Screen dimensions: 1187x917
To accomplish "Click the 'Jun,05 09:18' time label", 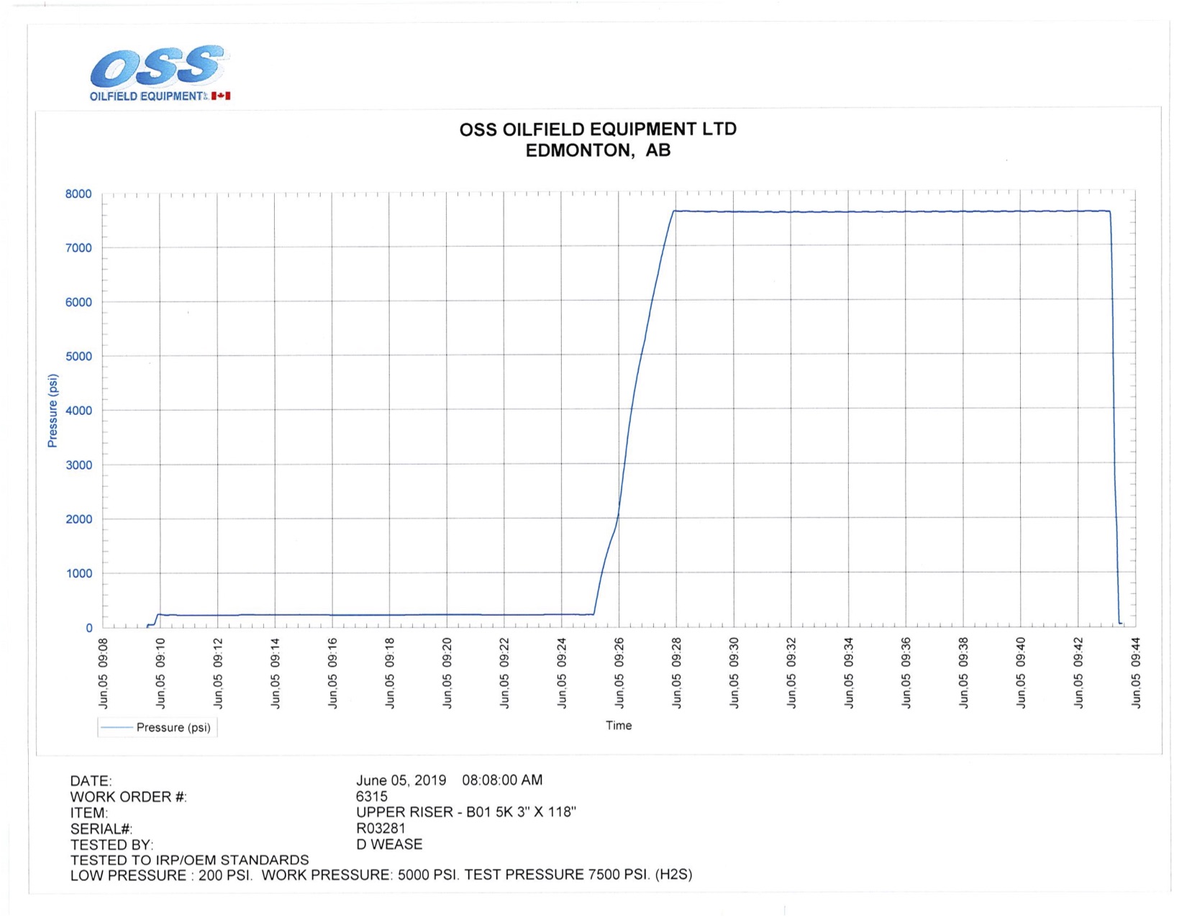I will click(390, 673).
